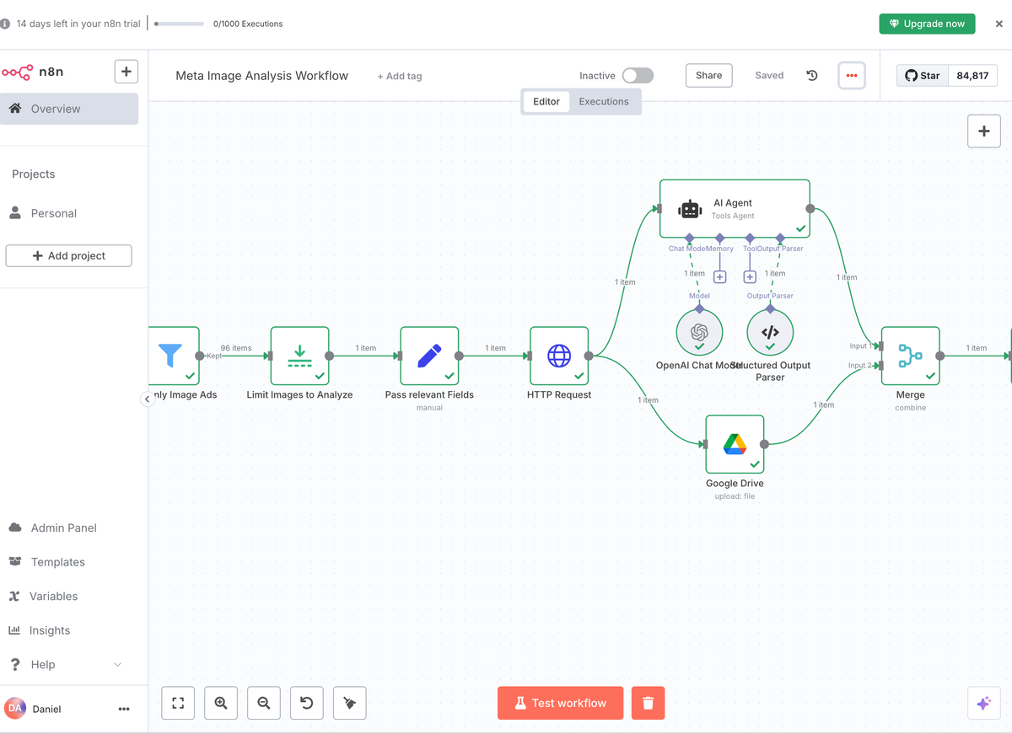Select the HTTP Request node
This screenshot has height=734, width=1012.
click(x=559, y=356)
